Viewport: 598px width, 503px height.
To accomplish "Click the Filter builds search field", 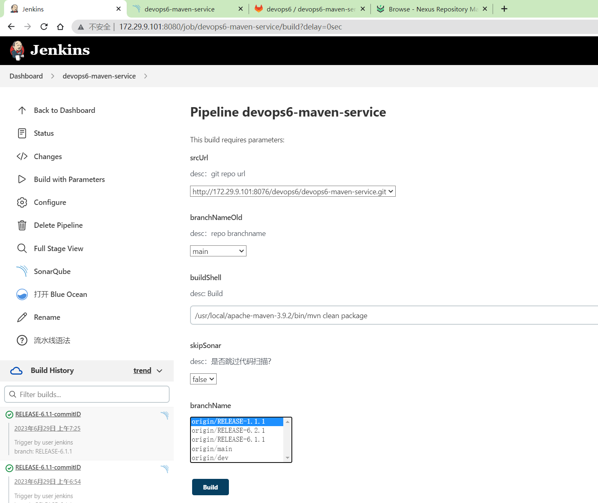I will coord(87,394).
